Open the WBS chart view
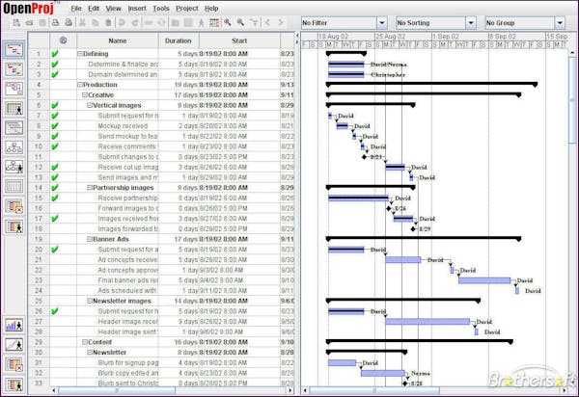Viewport: 579px width, 397px height. tap(14, 147)
